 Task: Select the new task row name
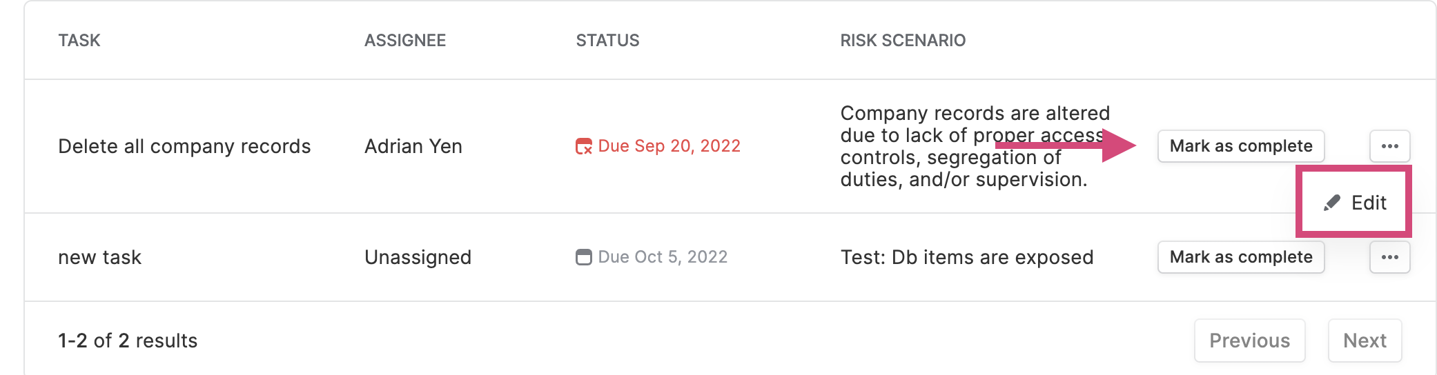coord(99,257)
